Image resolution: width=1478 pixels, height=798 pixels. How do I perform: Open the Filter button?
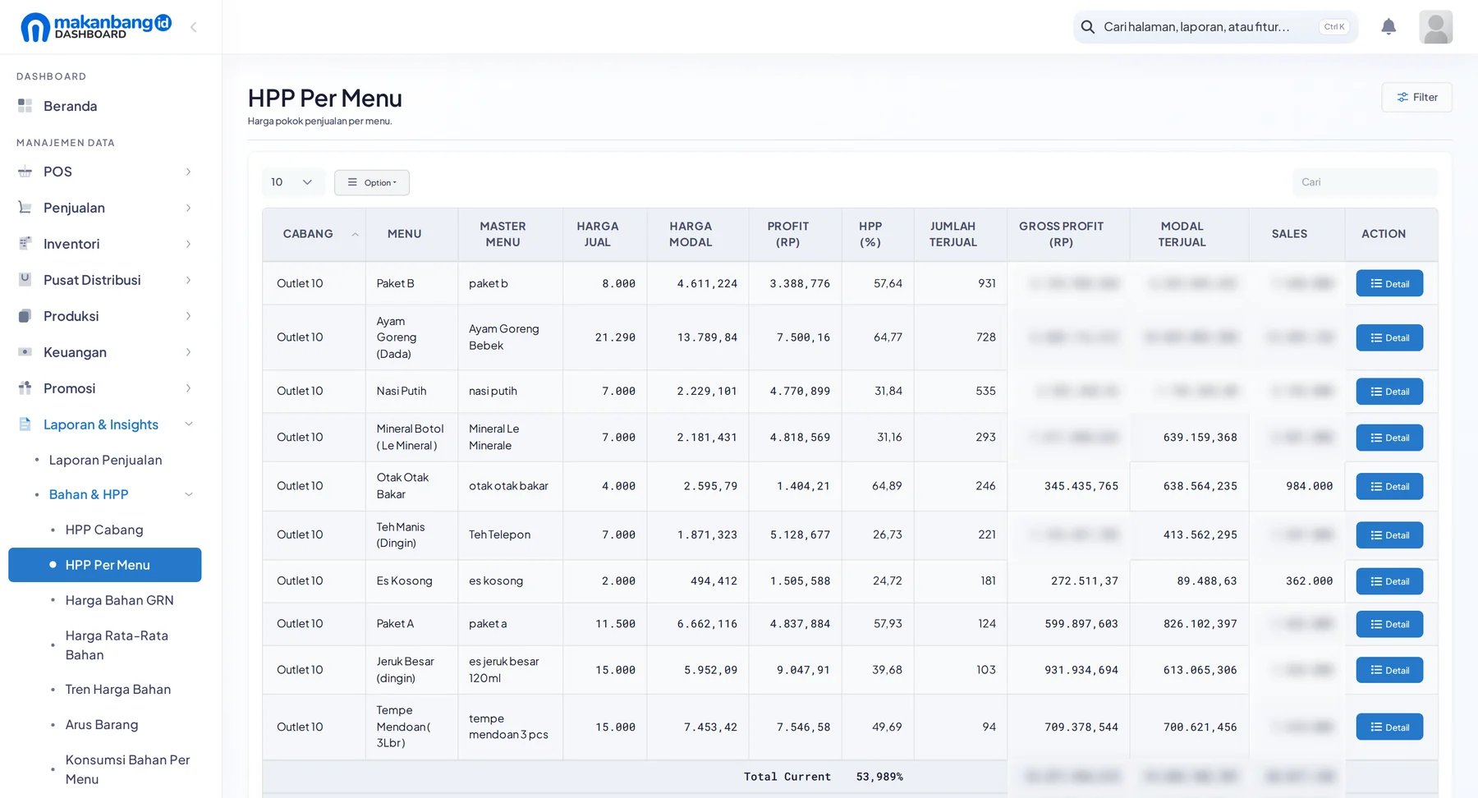(1416, 97)
